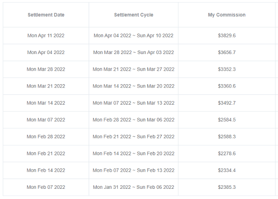Select the Mon Mar 28 2022 settlement date
Viewport: 278px width, 199px height.
pyautogui.click(x=46, y=69)
